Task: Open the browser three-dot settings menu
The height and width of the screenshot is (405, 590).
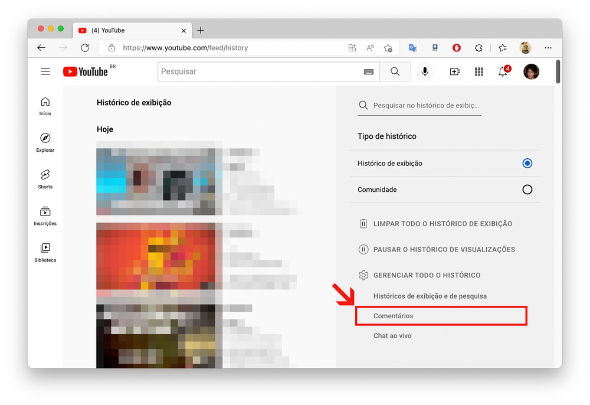Action: 548,48
